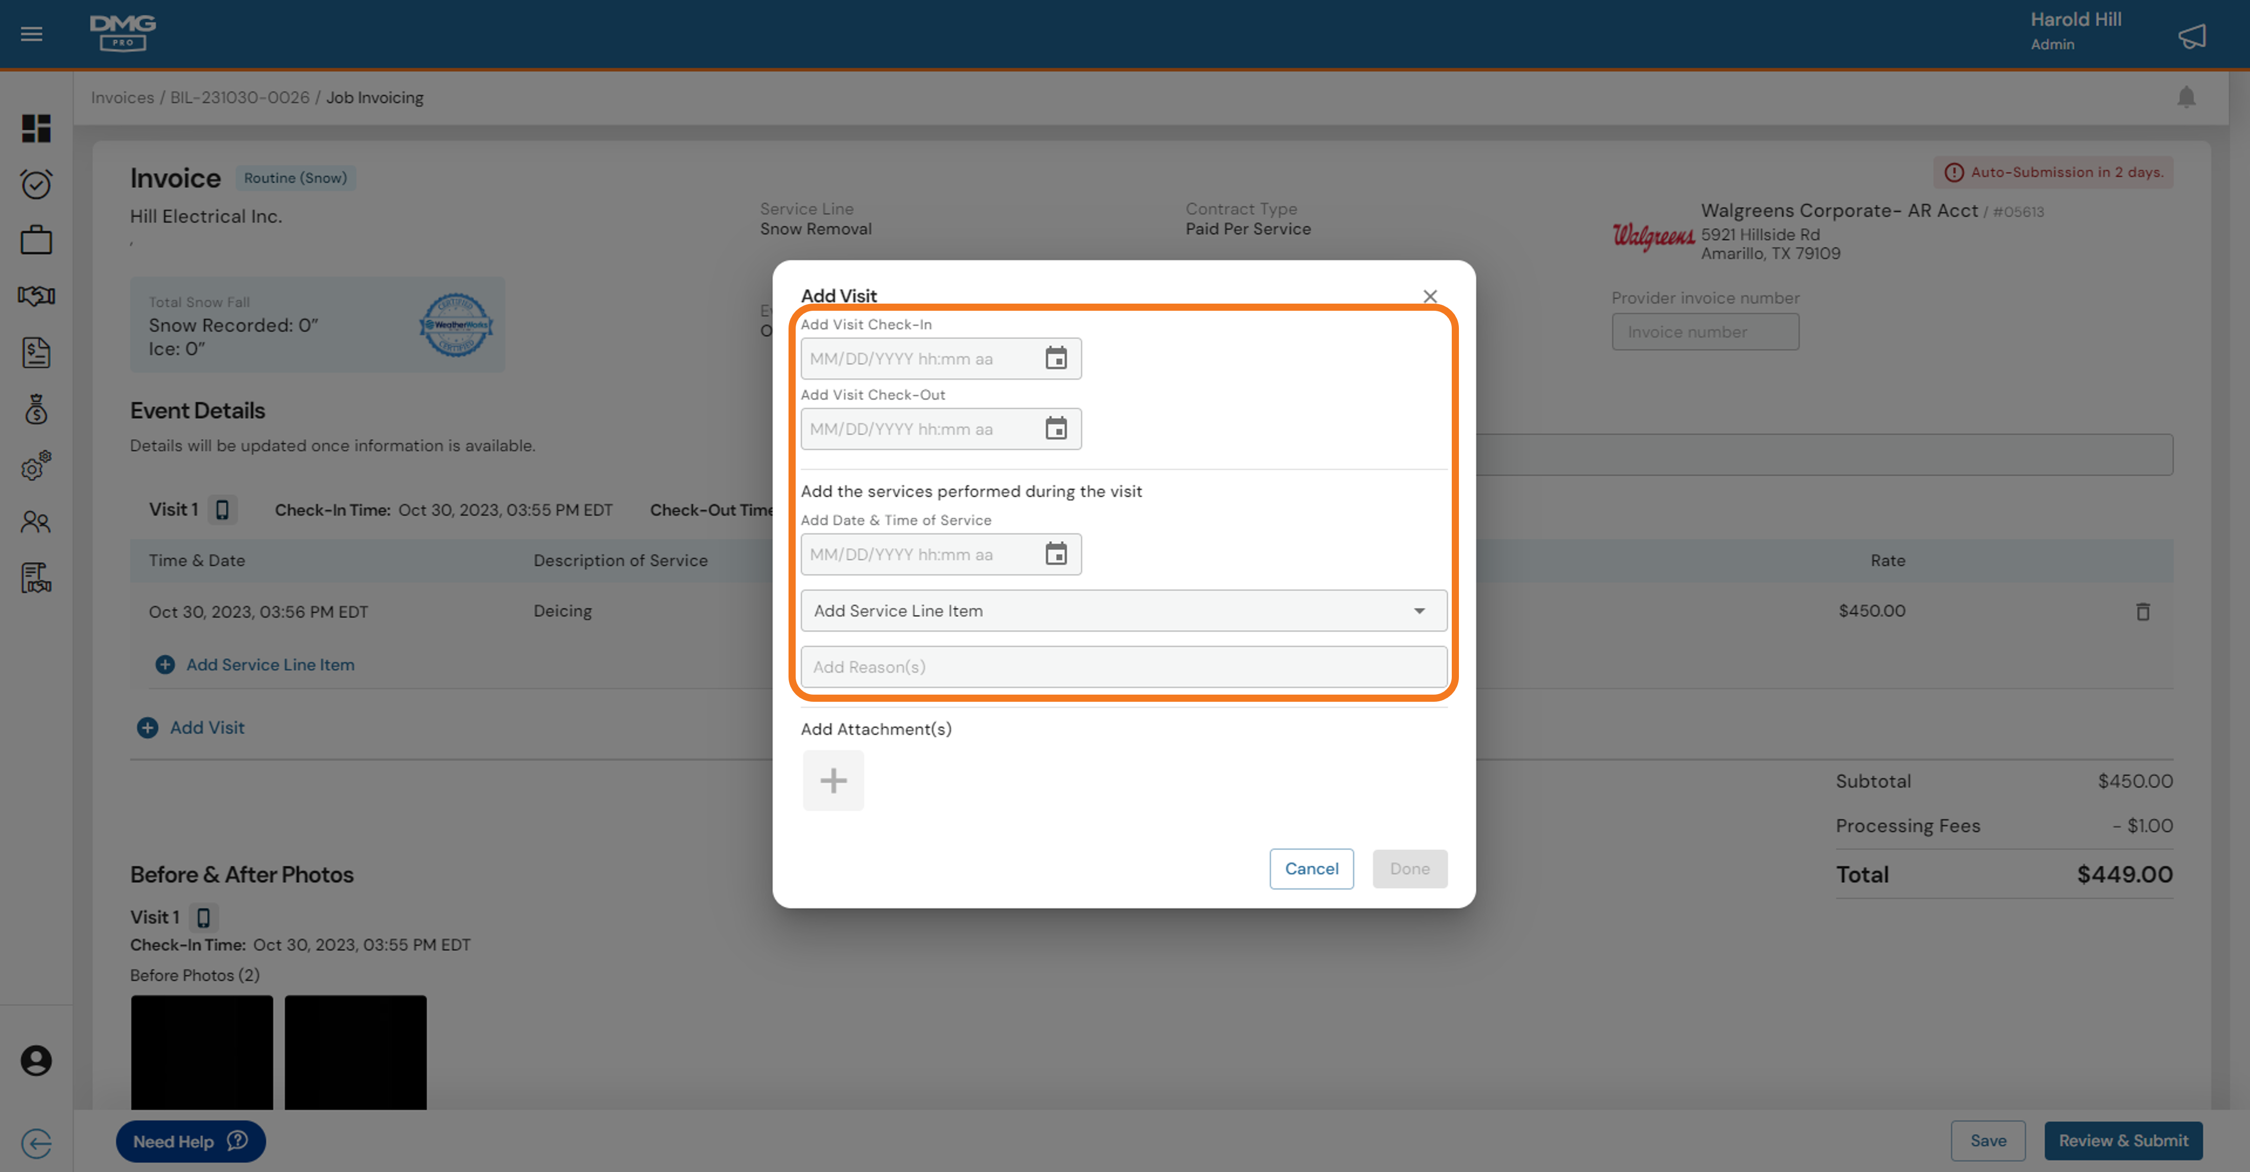Viewport: 2250px width, 1172px height.
Task: Open the settings gear icon in the sidebar
Action: tap(36, 467)
